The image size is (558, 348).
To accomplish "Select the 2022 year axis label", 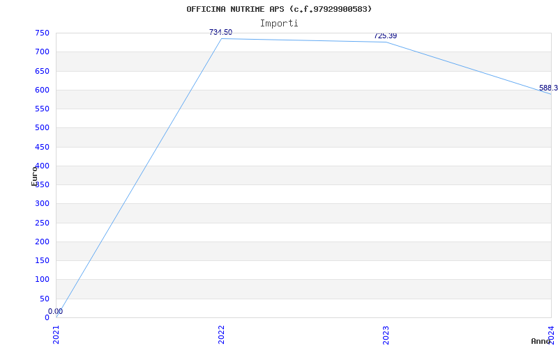I will 221,335.
